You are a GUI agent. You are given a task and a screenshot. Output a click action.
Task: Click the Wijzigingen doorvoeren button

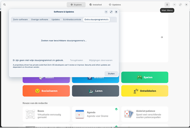pyautogui.click(x=101, y=60)
